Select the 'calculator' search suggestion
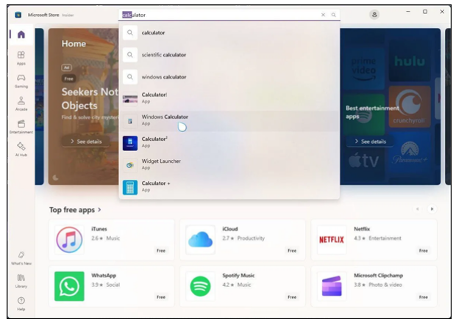456x322 pixels. click(x=229, y=33)
